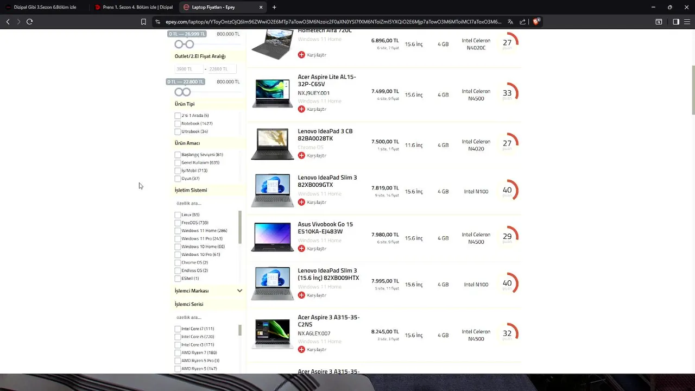The height and width of the screenshot is (391, 695).
Task: Add Lenovo IdeaPad Slim 3 82XB009GTX to compare
Action: pyautogui.click(x=301, y=202)
